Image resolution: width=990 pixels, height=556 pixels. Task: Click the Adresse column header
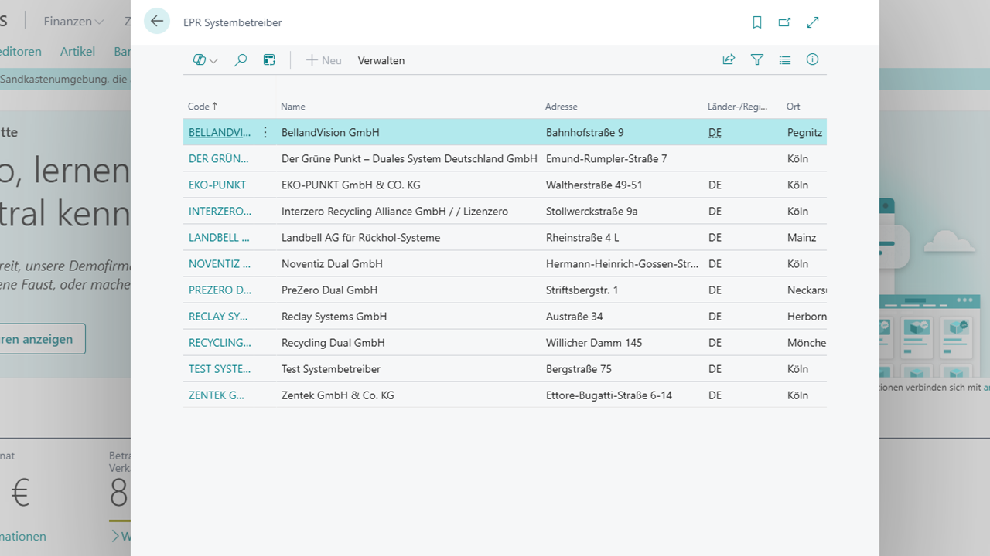pos(562,107)
